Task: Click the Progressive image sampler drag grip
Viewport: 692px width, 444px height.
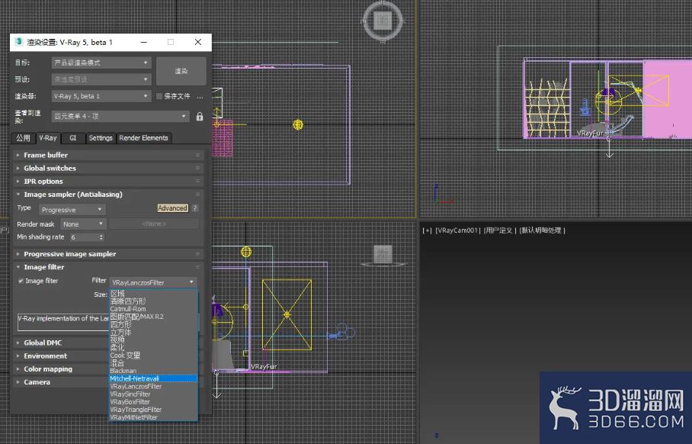Action: coord(197,254)
